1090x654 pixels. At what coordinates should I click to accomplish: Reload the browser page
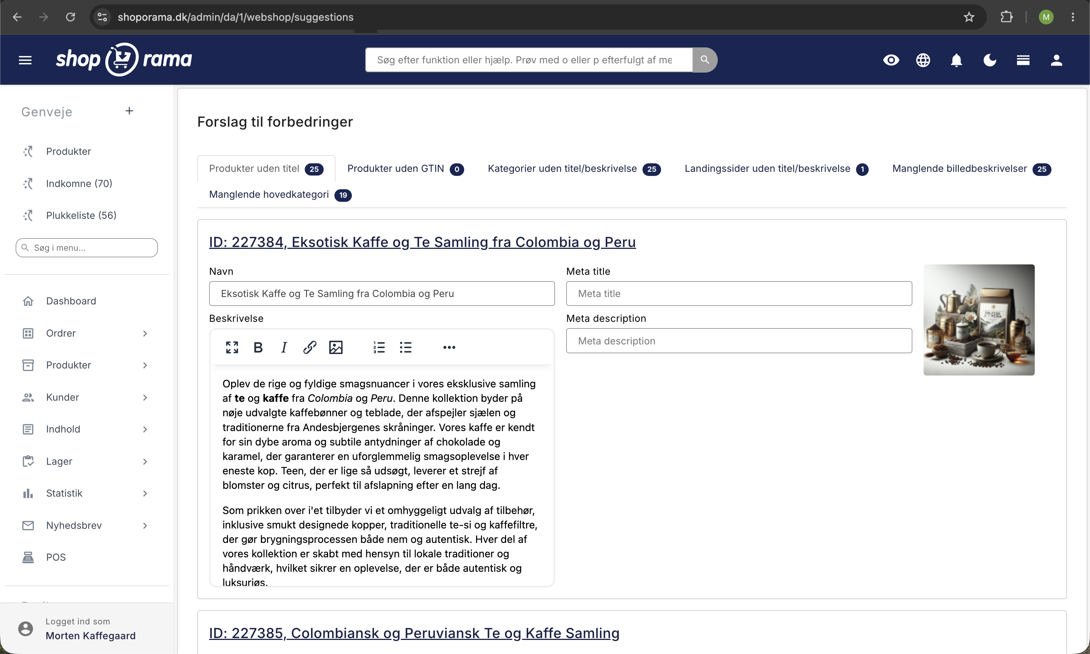tap(70, 17)
